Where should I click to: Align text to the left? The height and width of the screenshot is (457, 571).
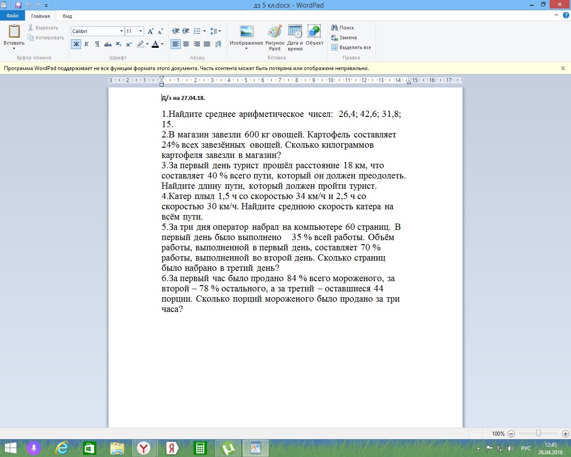pos(176,44)
